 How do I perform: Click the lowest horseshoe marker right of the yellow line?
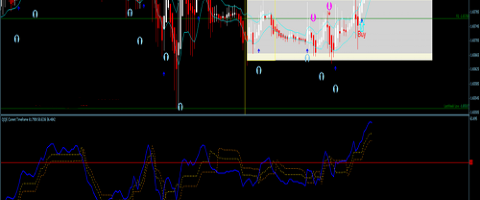336,88
